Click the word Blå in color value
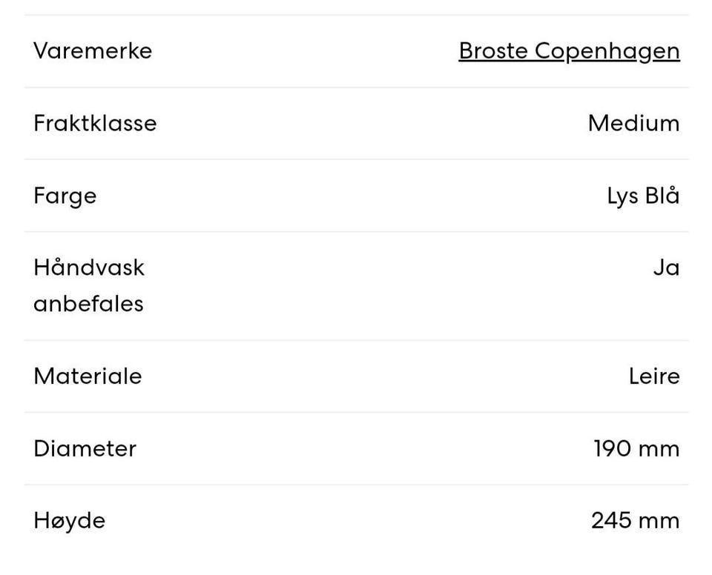Screen dimensions: 712x575 click(662, 196)
